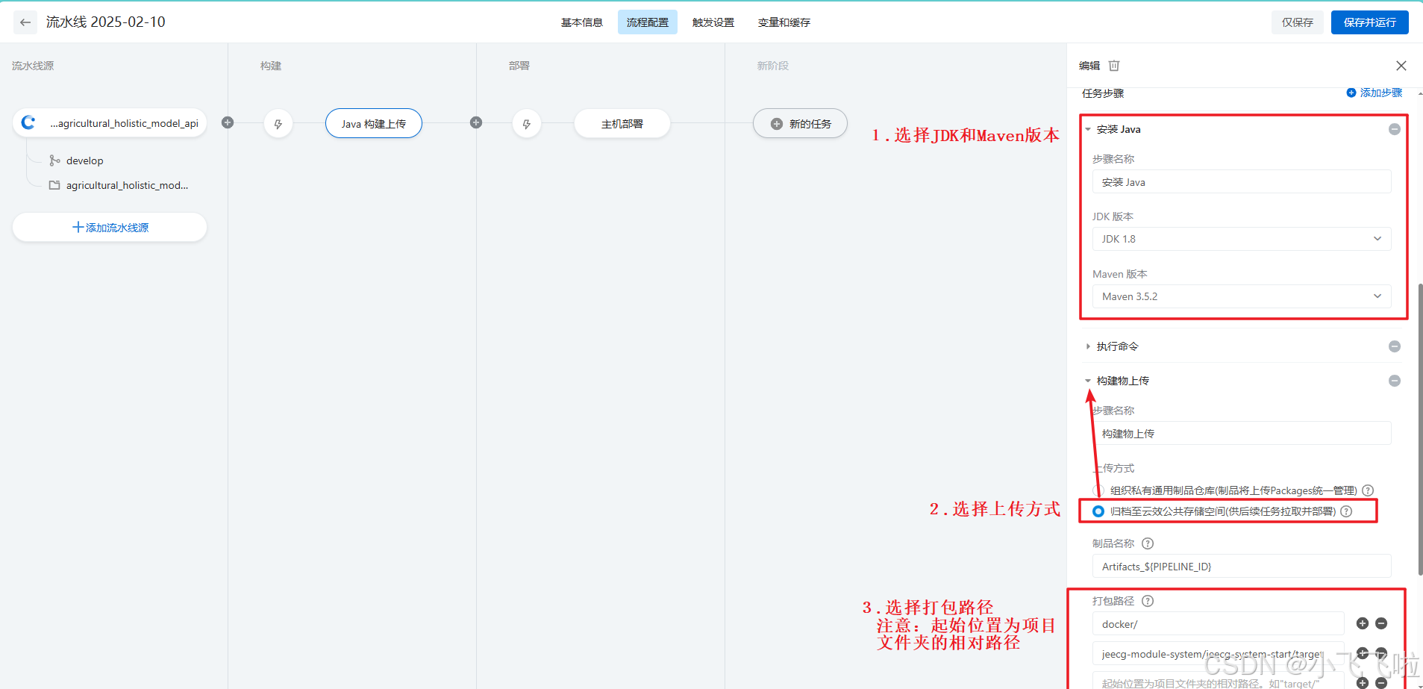Click the plus icon before the 构建 stage

228,122
